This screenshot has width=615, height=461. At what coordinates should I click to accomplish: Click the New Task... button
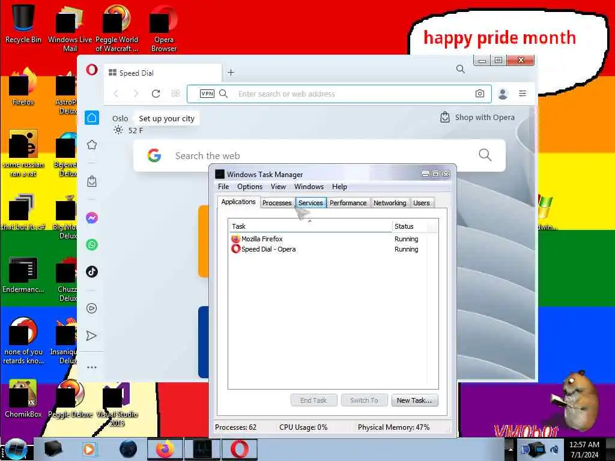tap(414, 400)
